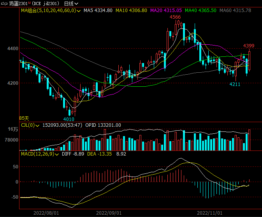Select the green MA40 4365.50 legend
The height and width of the screenshot is (217, 262).
point(200,10)
